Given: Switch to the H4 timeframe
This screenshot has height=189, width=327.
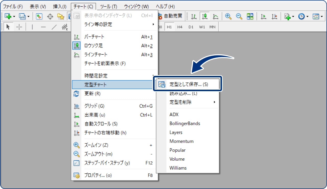Looking at the screenshot, I should click(180, 27).
